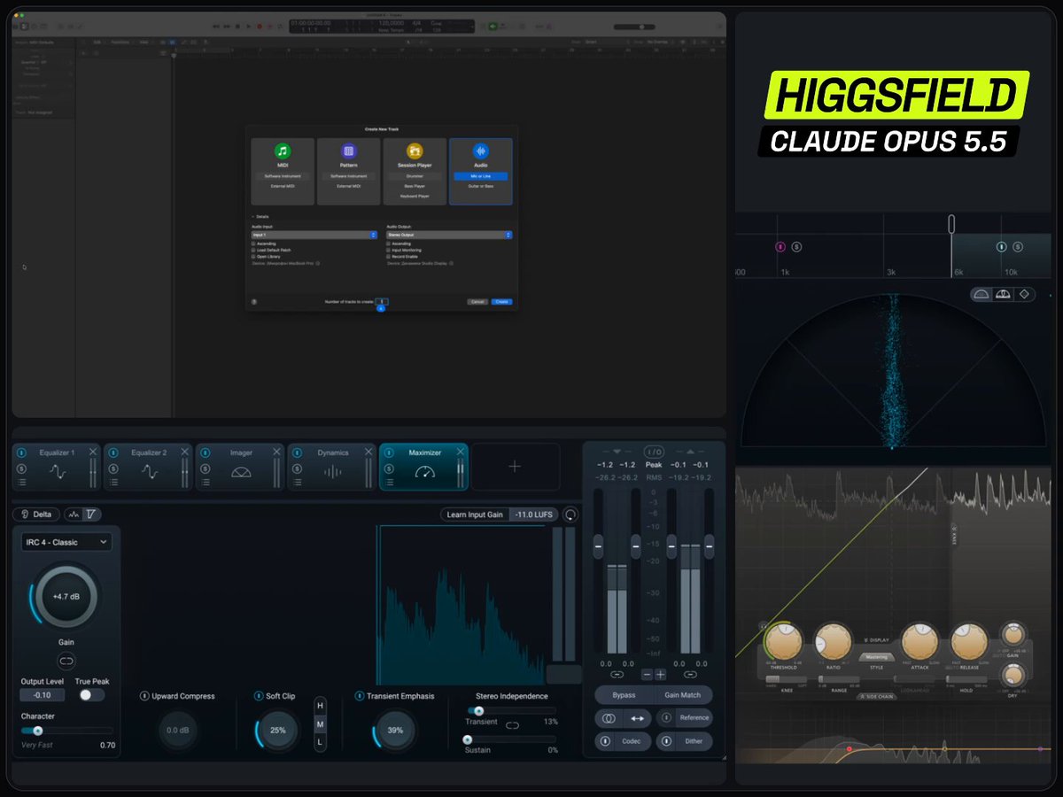Image resolution: width=1063 pixels, height=797 pixels.
Task: Switch to the spectrum waveform view icon
Action: click(x=74, y=514)
